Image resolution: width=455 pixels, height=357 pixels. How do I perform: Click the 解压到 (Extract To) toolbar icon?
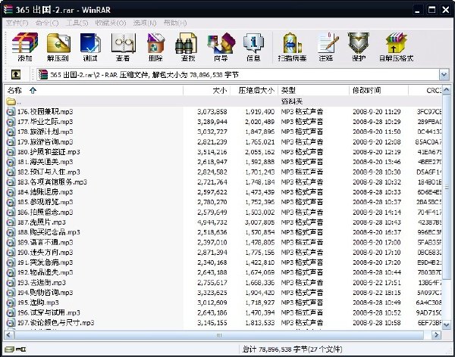tap(58, 43)
